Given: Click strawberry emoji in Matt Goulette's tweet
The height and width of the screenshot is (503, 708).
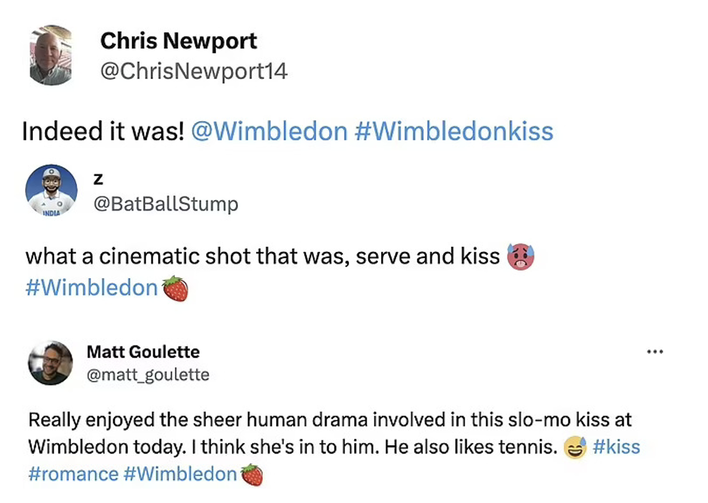Looking at the screenshot, I should tap(251, 475).
